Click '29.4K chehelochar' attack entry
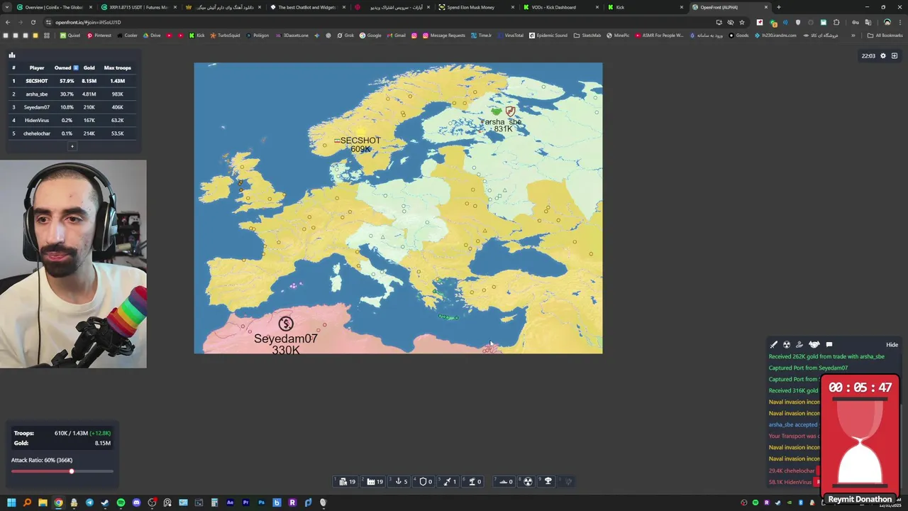 pyautogui.click(x=792, y=471)
